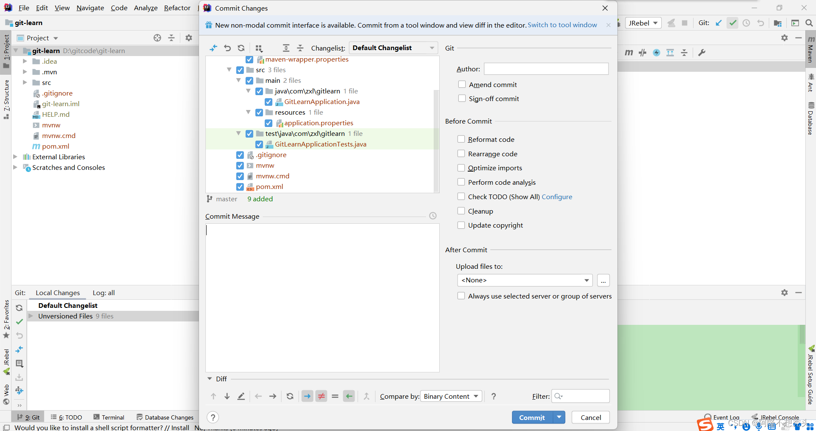Viewport: 816px width, 431px height.
Task: Collapse all files in changes tree
Action: 300,48
